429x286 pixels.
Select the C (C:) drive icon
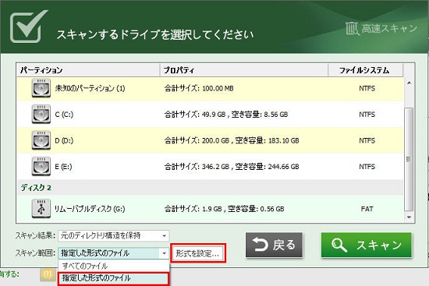[x=41, y=114]
